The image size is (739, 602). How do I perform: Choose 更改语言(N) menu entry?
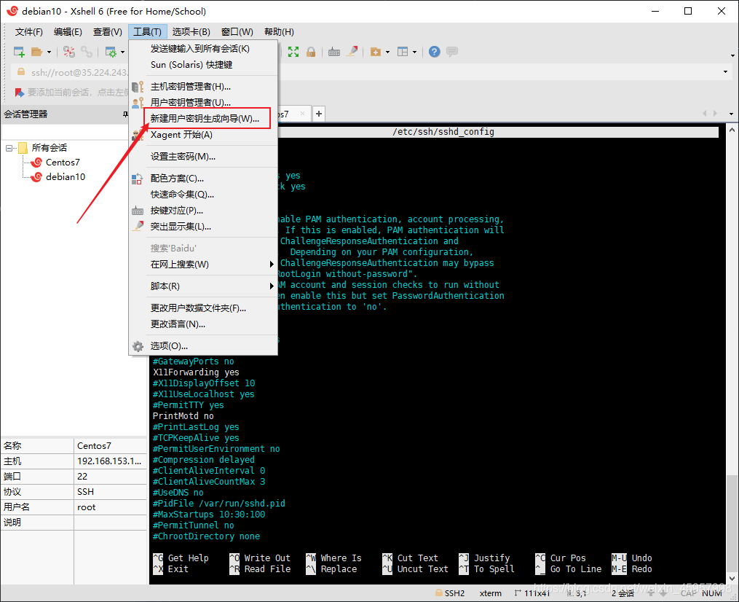point(203,324)
